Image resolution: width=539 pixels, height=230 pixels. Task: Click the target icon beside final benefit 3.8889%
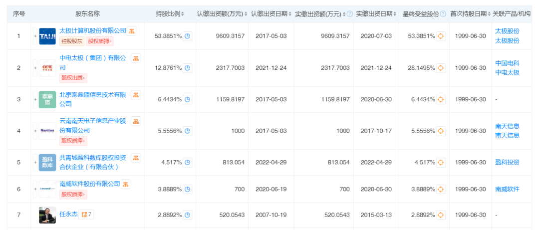click(441, 189)
